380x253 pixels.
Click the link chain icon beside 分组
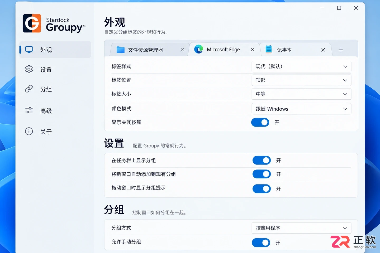[29, 89]
